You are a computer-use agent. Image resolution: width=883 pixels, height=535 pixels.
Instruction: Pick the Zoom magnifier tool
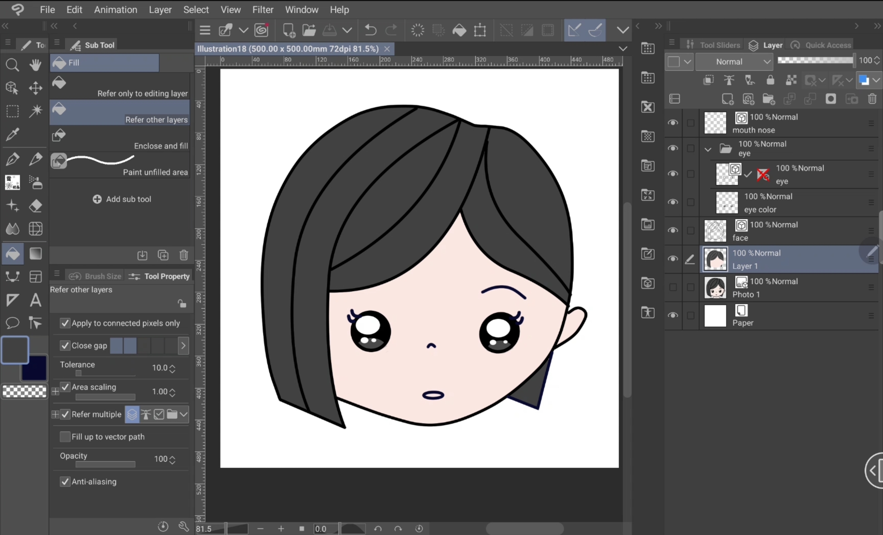(x=12, y=65)
